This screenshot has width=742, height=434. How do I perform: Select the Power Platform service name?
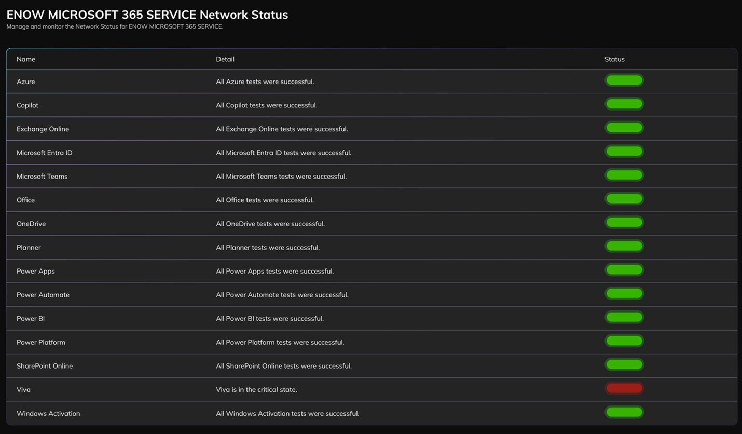coord(41,342)
